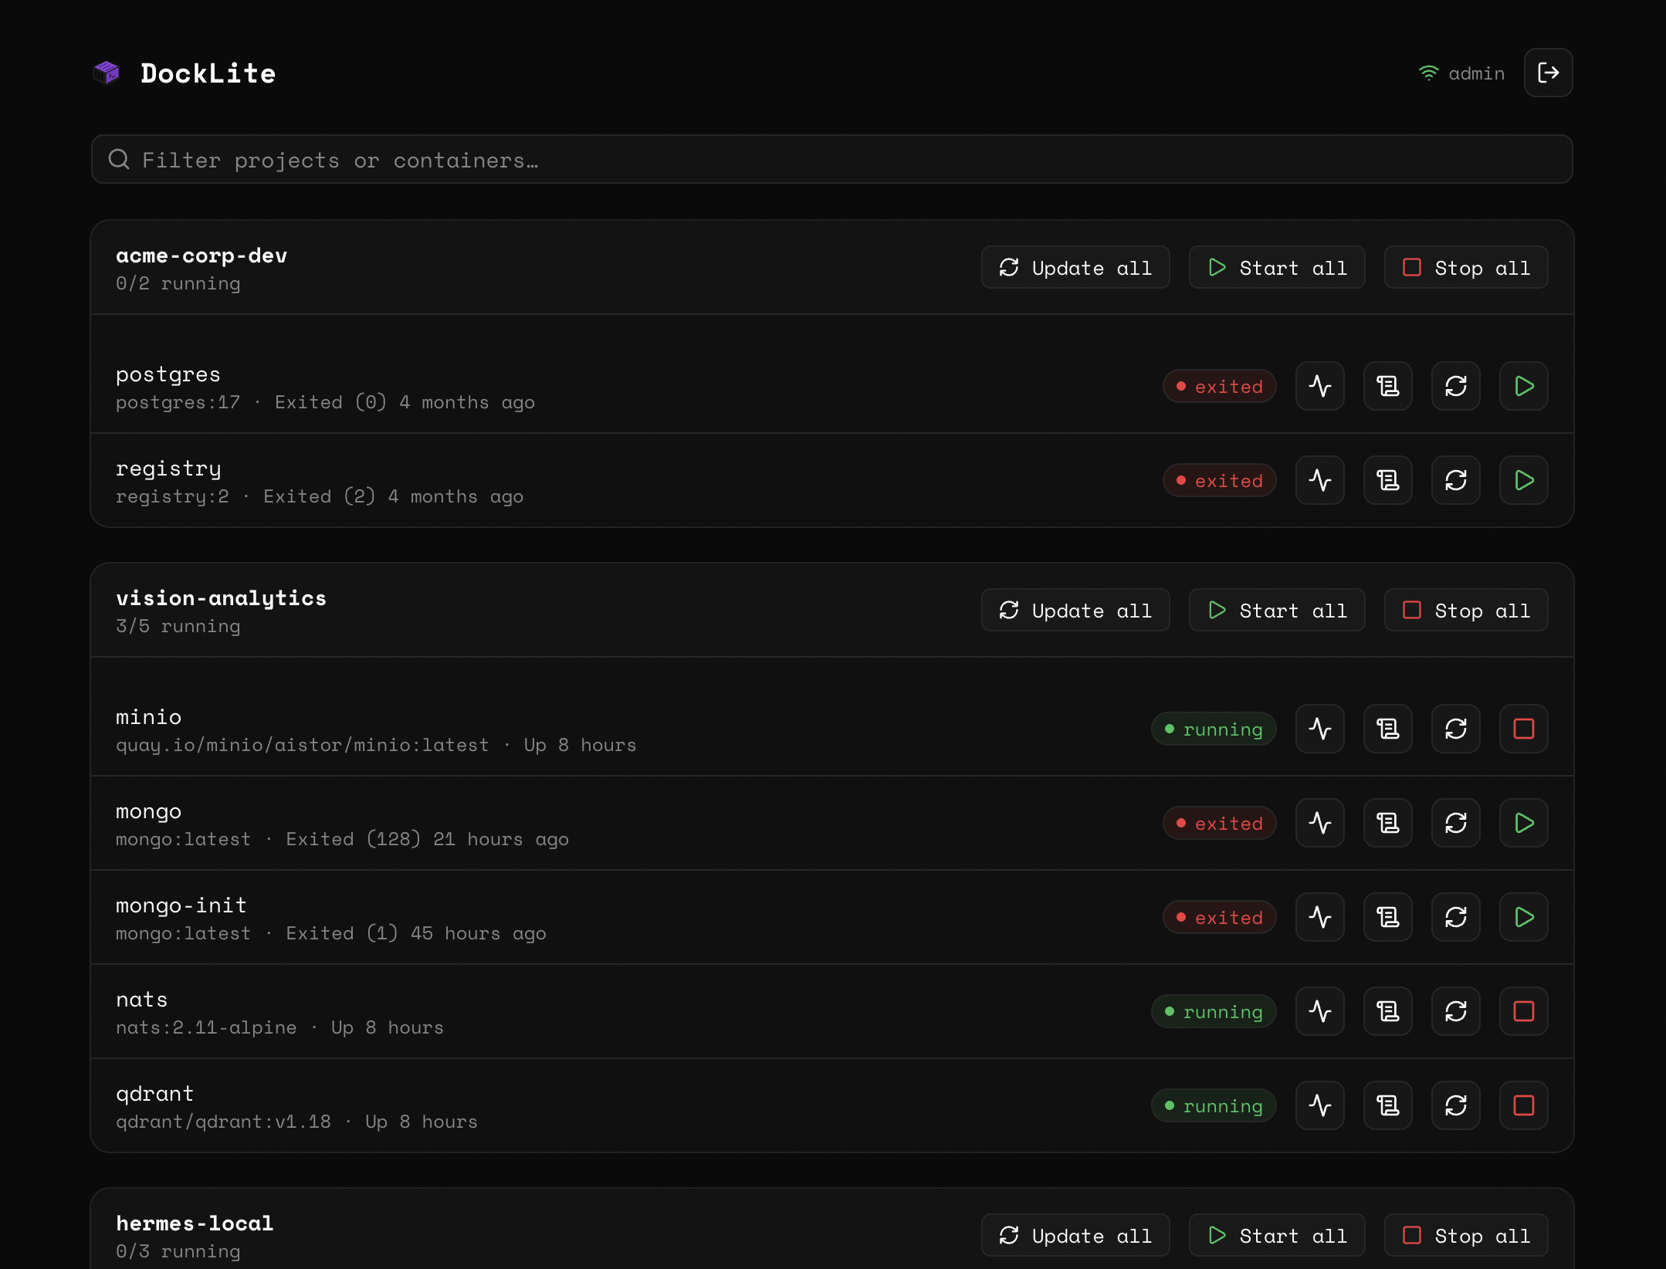Stop the minio container
This screenshot has width=1666, height=1269.
click(1524, 729)
